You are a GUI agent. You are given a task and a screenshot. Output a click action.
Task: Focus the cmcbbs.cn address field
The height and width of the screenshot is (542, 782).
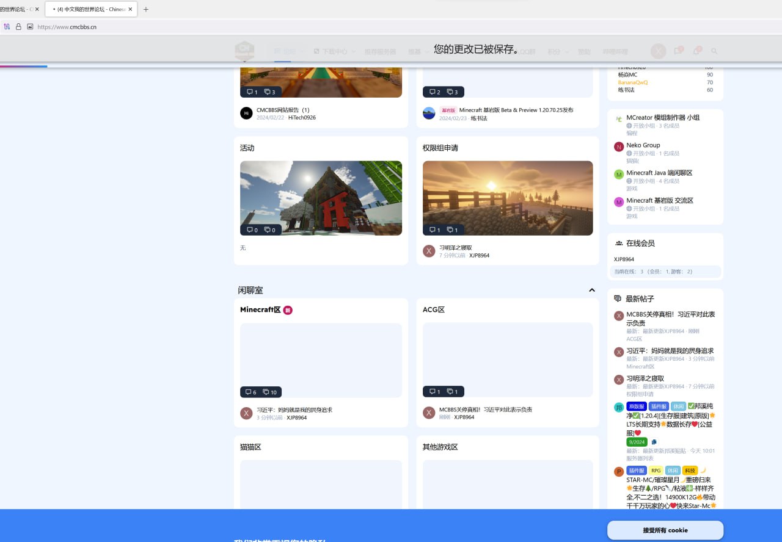67,27
